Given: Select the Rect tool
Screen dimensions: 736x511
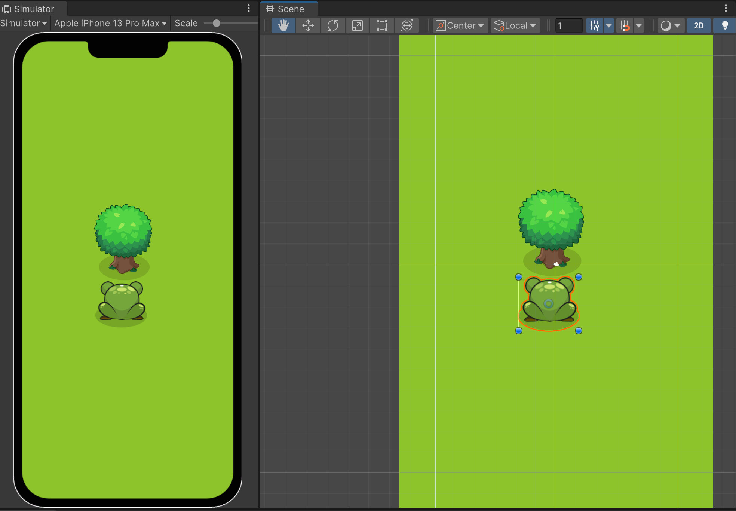Looking at the screenshot, I should pos(382,25).
